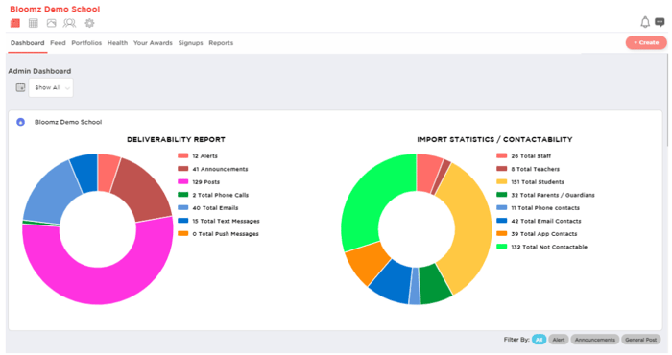Click the date picker calendar icon
This screenshot has width=672, height=355.
[20, 87]
